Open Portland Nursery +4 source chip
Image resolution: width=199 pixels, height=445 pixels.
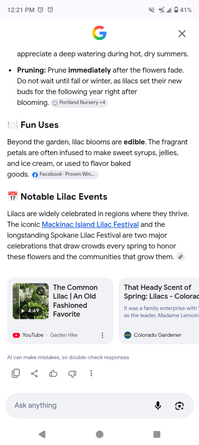click(x=80, y=103)
